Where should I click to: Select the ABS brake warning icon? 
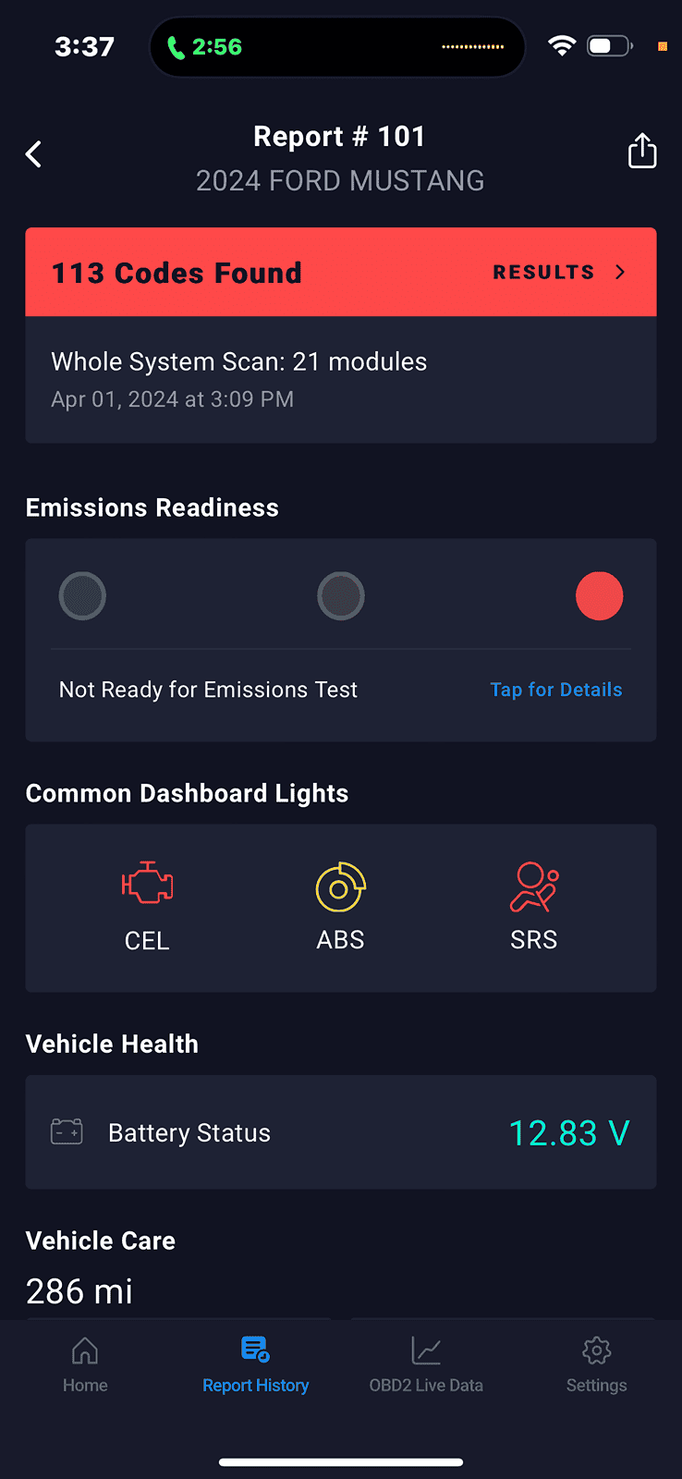click(x=341, y=887)
